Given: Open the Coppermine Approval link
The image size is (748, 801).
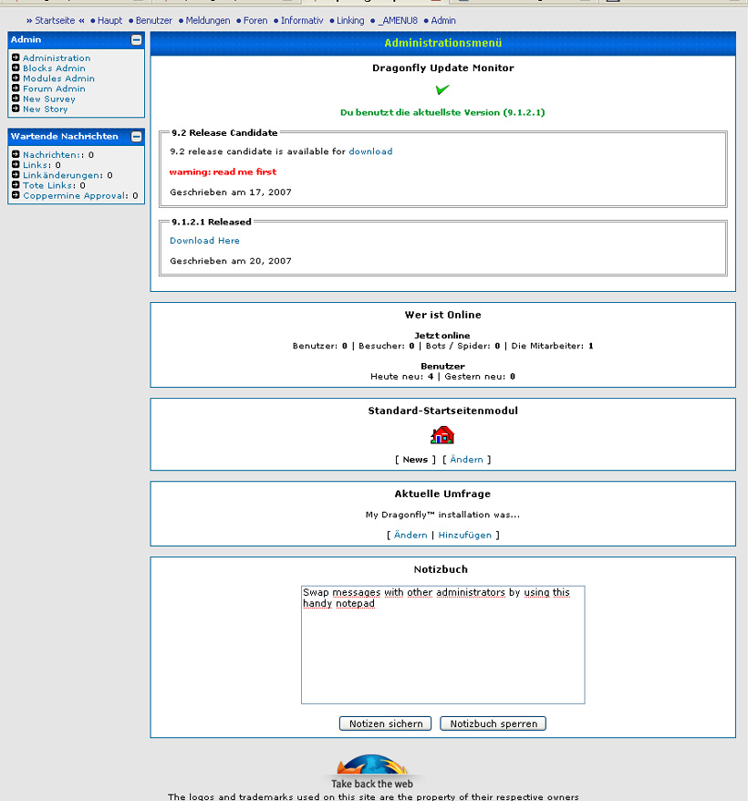Looking at the screenshot, I should [x=76, y=195].
